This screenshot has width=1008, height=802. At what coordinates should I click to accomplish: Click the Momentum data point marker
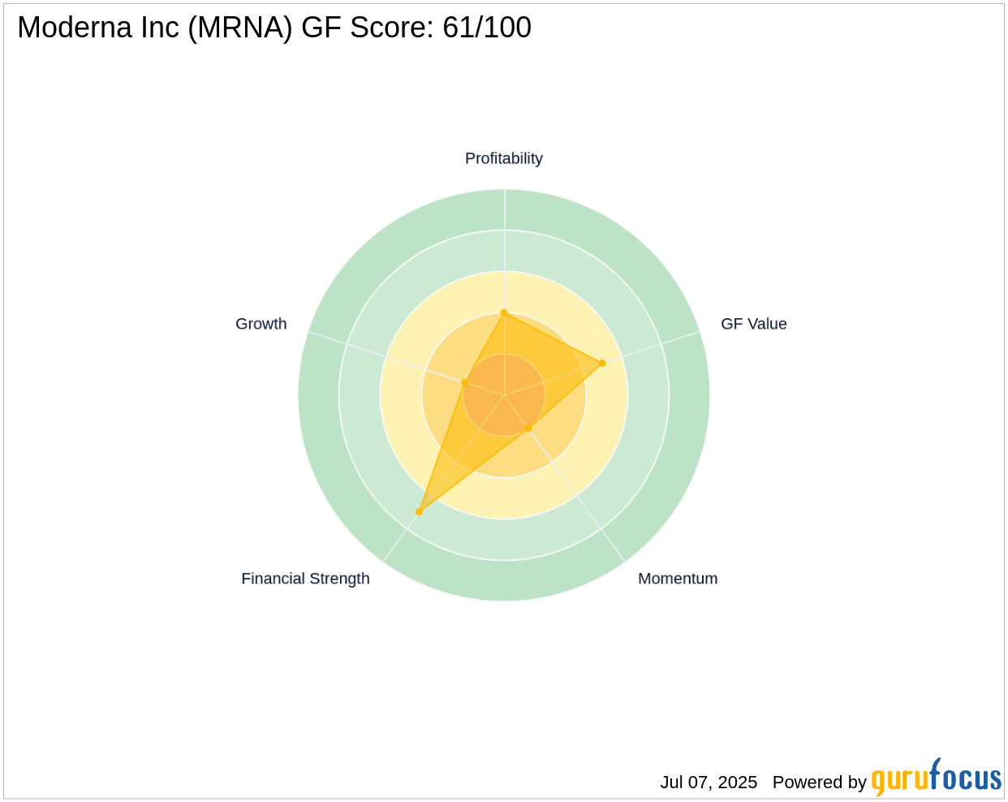pos(528,428)
